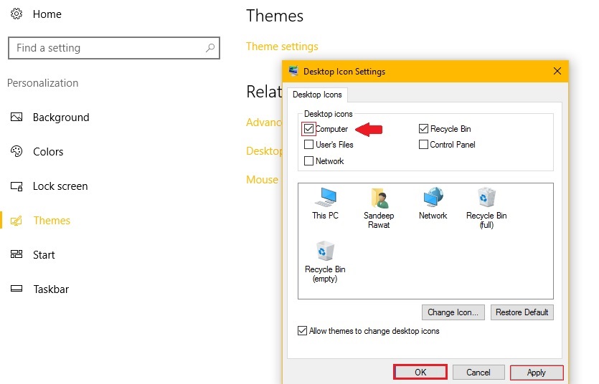This screenshot has height=384, width=599.
Task: Switch to the Desktop Icons tab
Action: [317, 95]
